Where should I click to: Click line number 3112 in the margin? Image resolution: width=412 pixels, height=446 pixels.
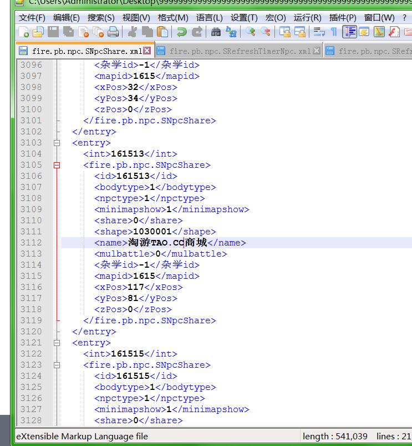31,243
